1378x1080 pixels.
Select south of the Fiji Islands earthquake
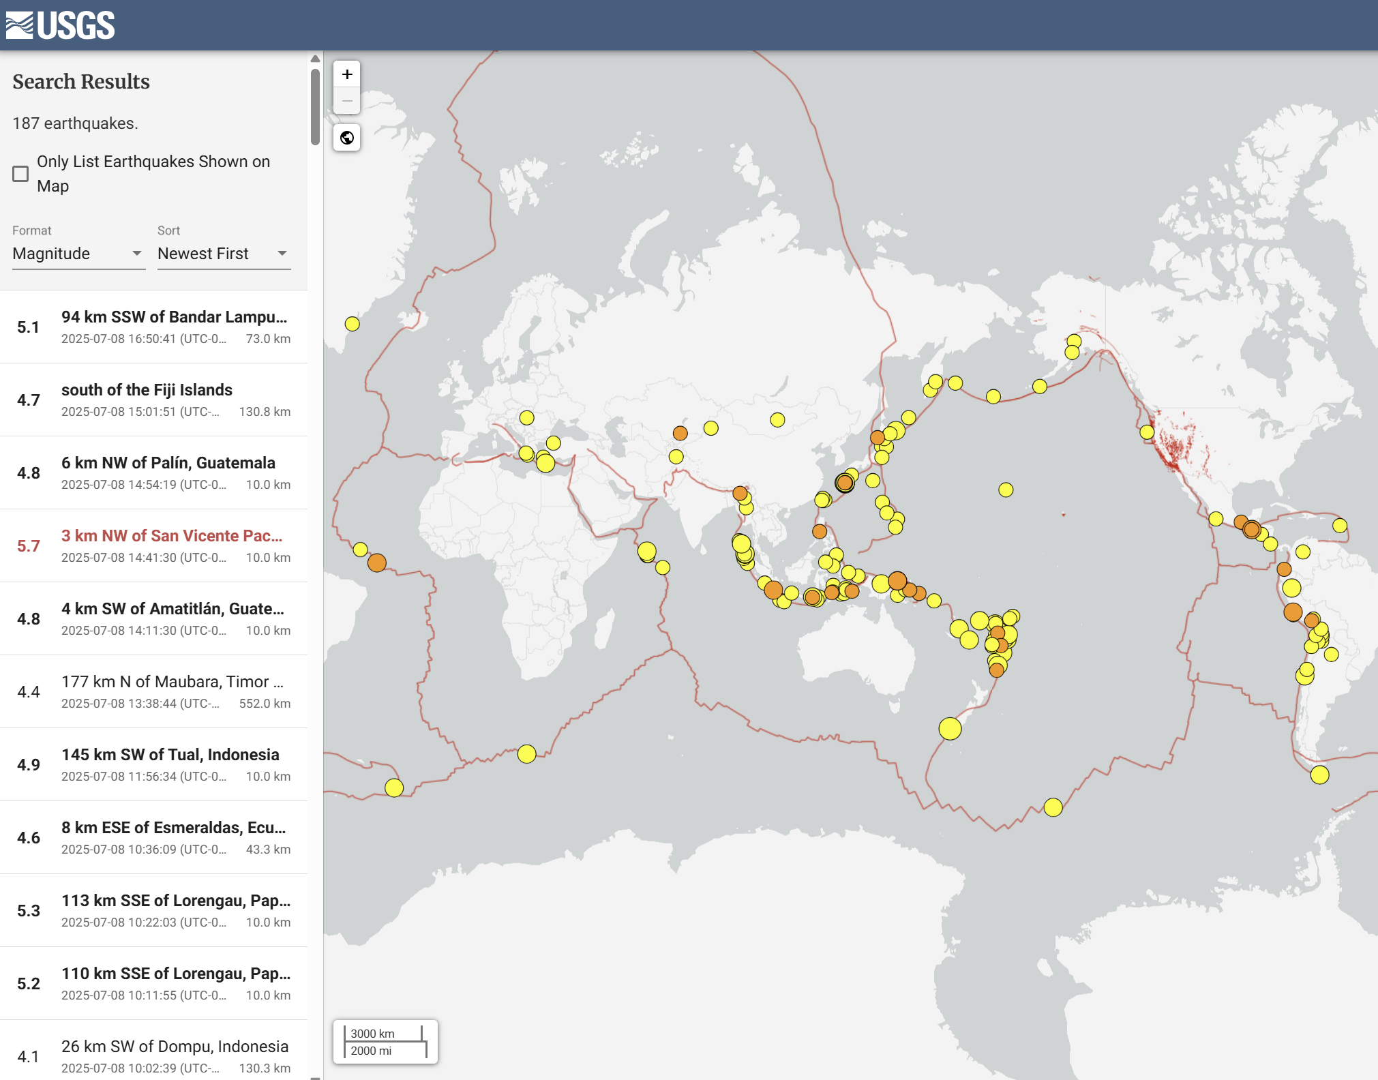[x=153, y=400]
